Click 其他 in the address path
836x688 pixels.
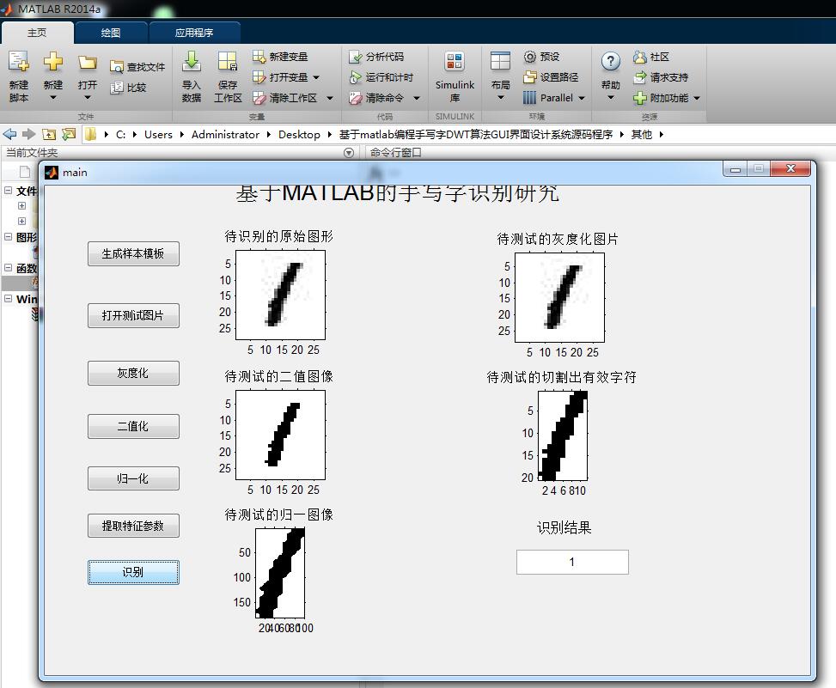[x=642, y=135]
